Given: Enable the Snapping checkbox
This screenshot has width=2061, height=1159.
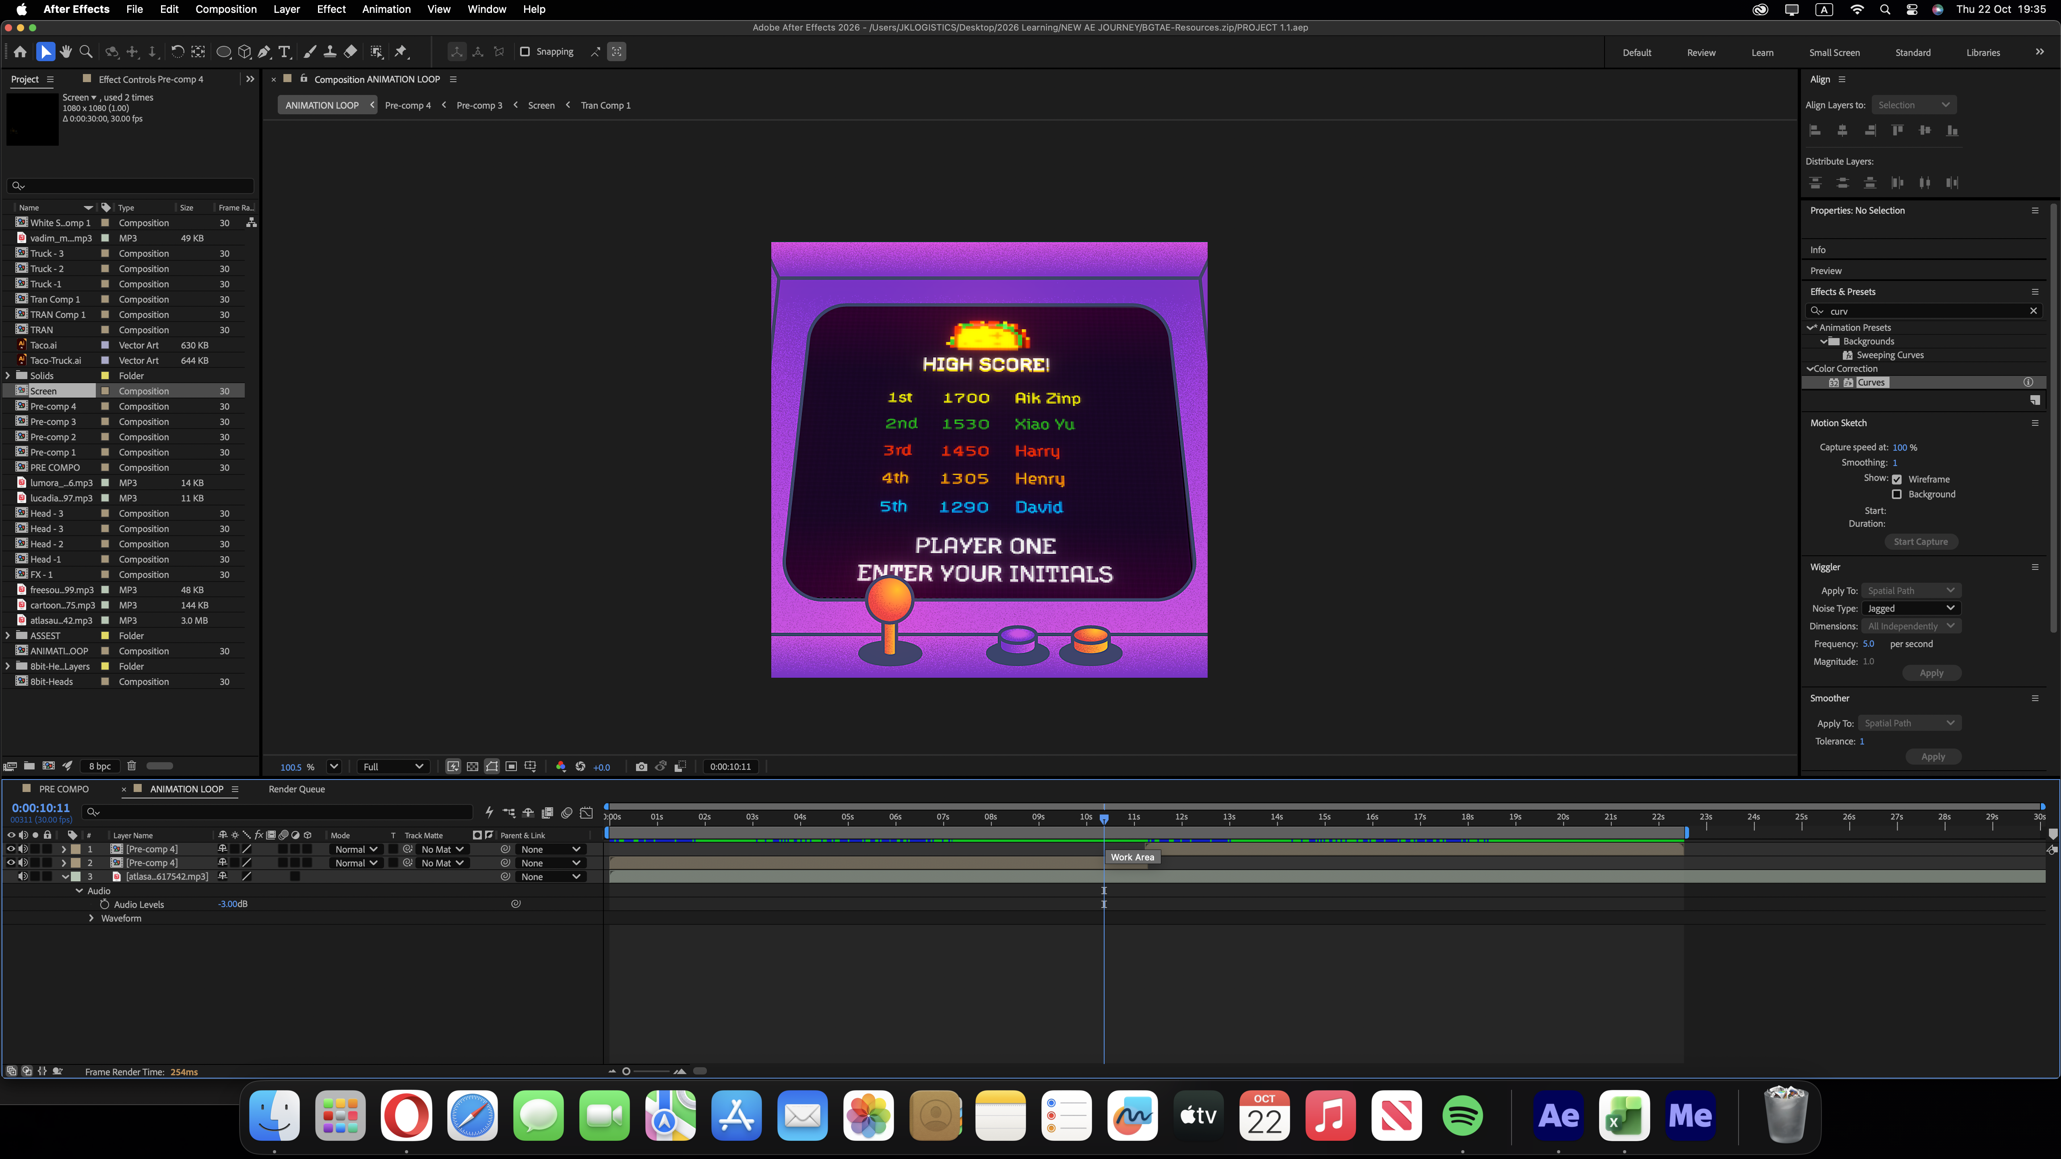Looking at the screenshot, I should pos(525,52).
